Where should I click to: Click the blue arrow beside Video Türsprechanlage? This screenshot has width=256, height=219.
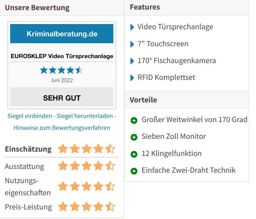click(132, 27)
